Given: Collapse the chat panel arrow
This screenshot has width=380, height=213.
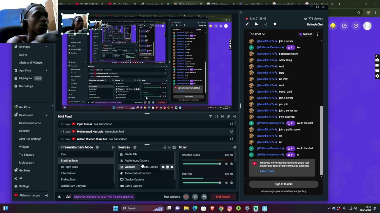Looking at the screenshot, I should click(241, 12).
